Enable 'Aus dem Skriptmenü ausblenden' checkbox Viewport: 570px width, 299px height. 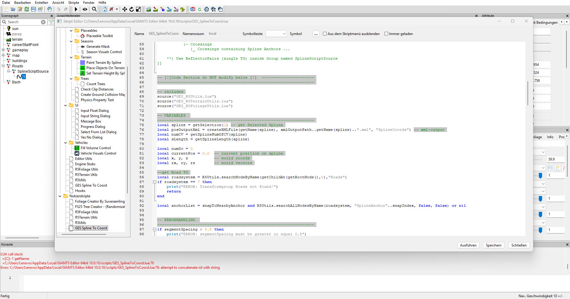[325, 34]
